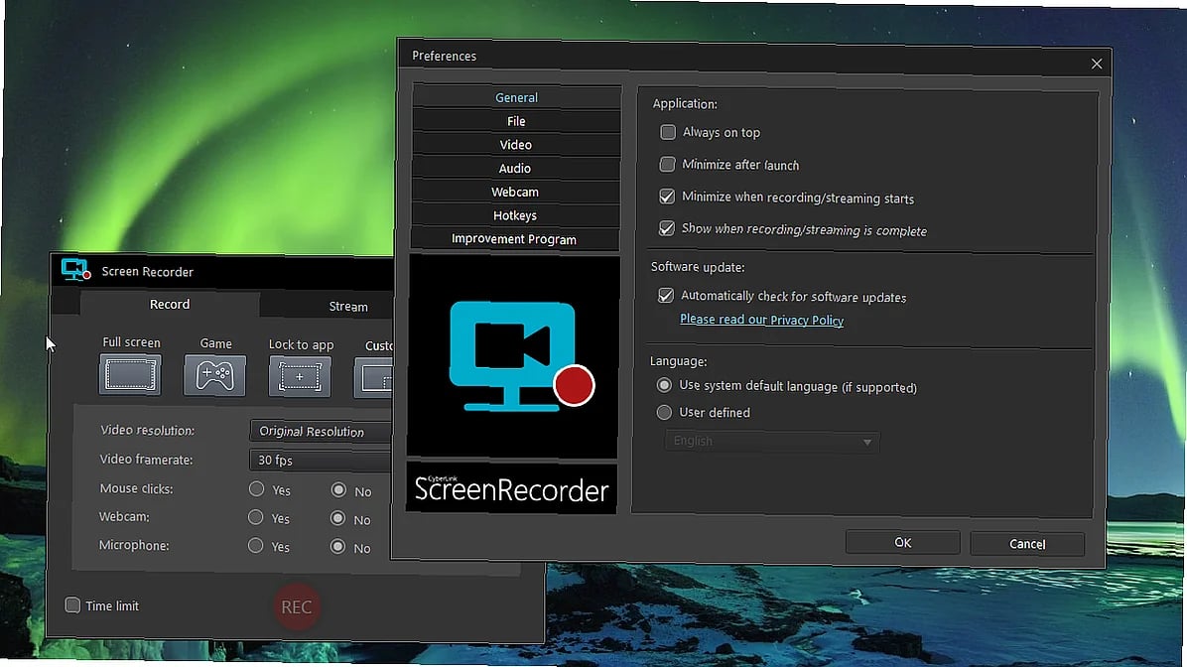Set Mouse clicks to Yes
The image size is (1187, 667).
point(256,489)
